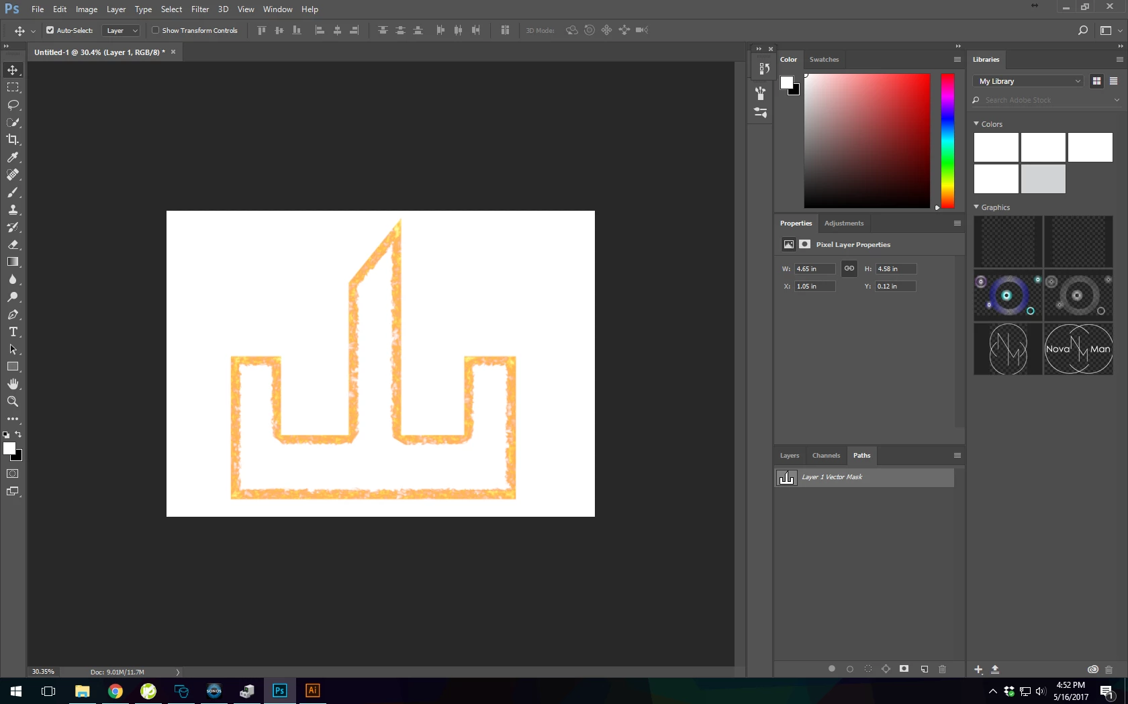Select the Spot Healing Brush tool
This screenshot has width=1128, height=704.
(x=13, y=174)
